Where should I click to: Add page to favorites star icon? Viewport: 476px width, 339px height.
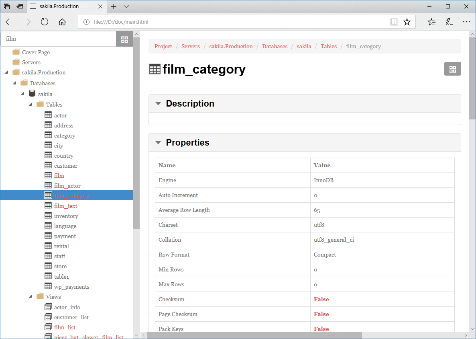click(x=407, y=22)
